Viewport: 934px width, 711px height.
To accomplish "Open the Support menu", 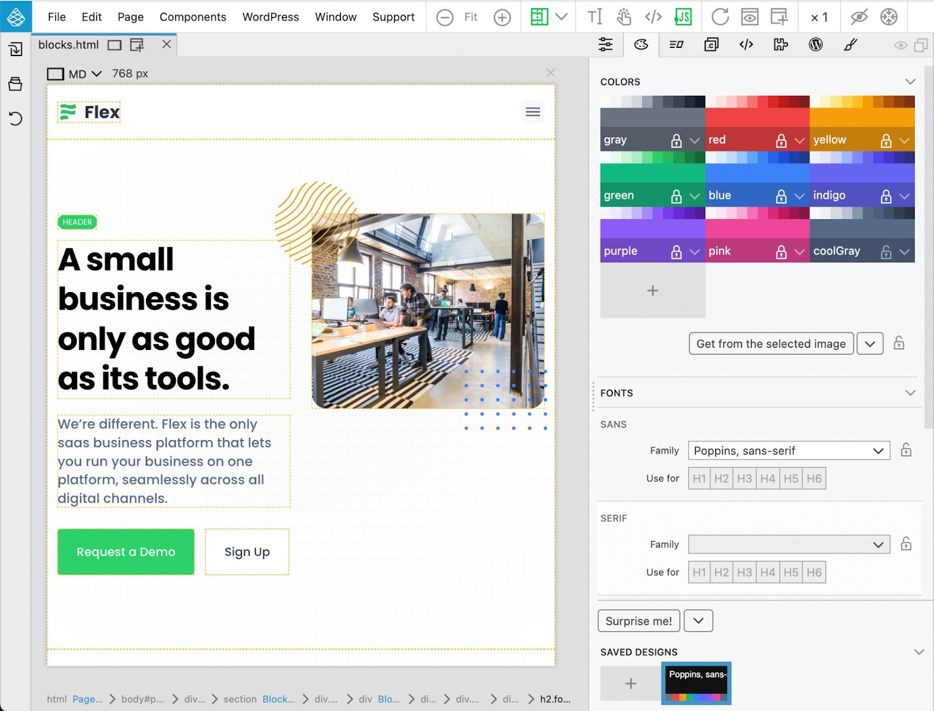I will pyautogui.click(x=393, y=17).
